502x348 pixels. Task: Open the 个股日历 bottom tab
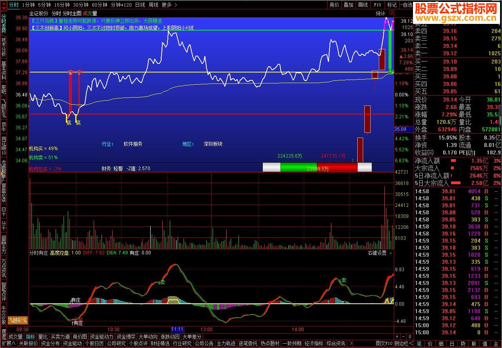click(x=94, y=343)
